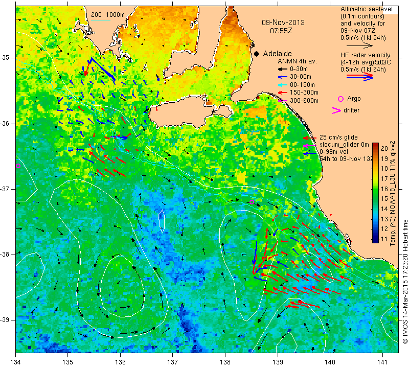Click the Argo float circle near 138.5E 37.2S
The width and height of the screenshot is (409, 368).
(252, 202)
